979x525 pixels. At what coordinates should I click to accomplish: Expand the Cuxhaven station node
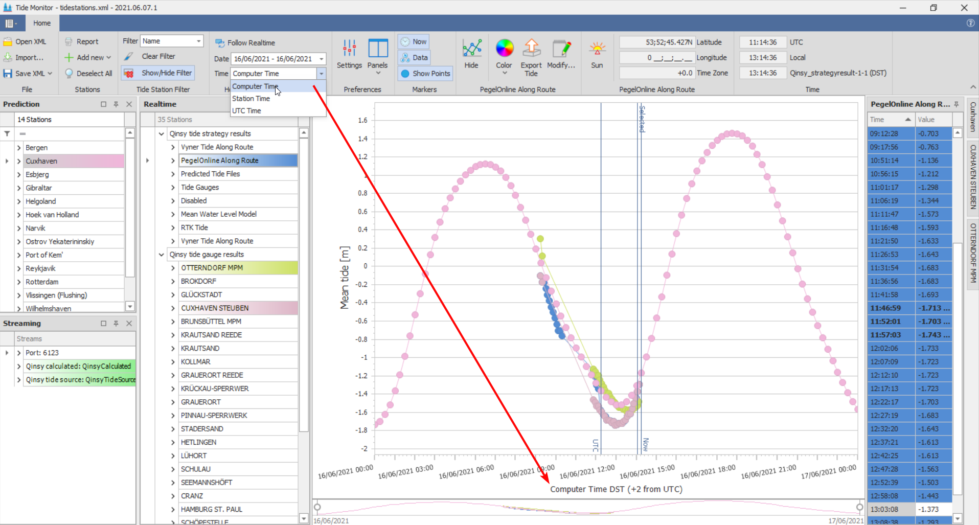(x=19, y=161)
